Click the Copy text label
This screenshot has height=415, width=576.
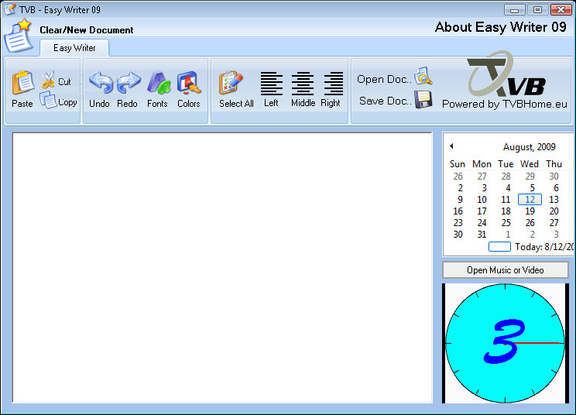[x=67, y=102]
